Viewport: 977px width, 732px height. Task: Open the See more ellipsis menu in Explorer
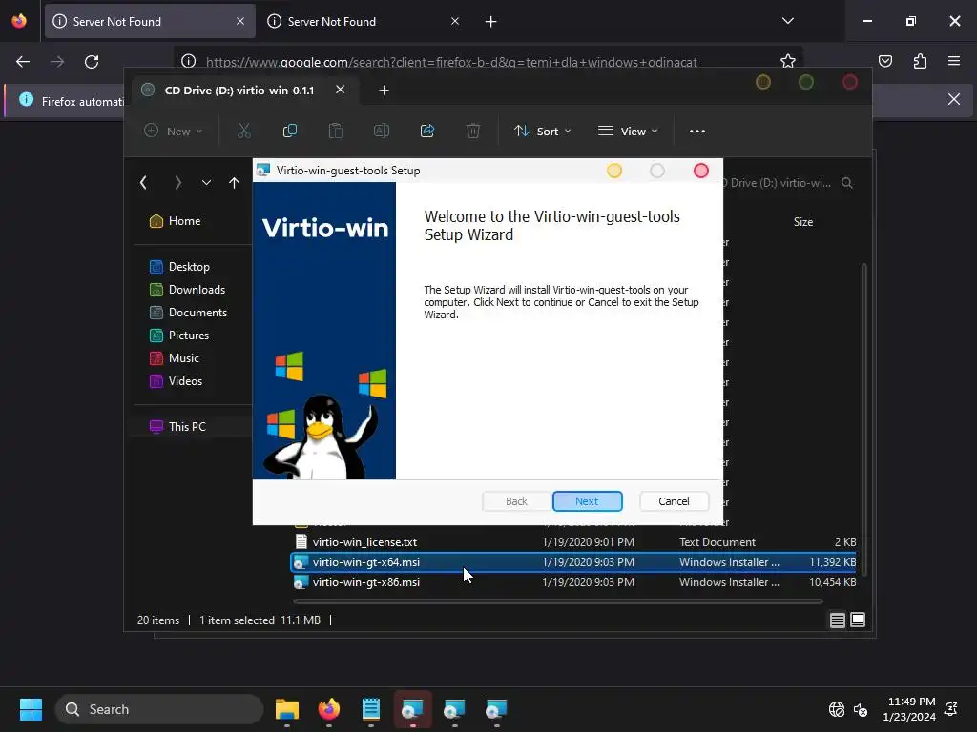click(x=697, y=132)
